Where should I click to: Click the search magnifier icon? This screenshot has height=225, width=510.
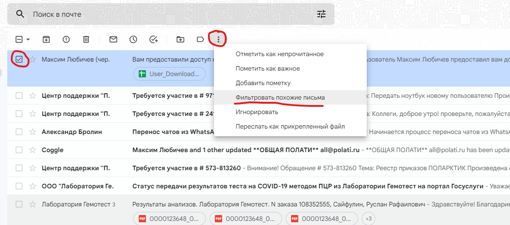20,14
